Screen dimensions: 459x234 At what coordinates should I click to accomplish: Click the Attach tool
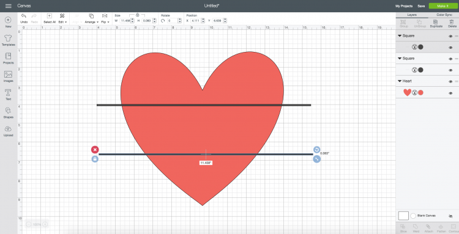[x=428, y=229]
